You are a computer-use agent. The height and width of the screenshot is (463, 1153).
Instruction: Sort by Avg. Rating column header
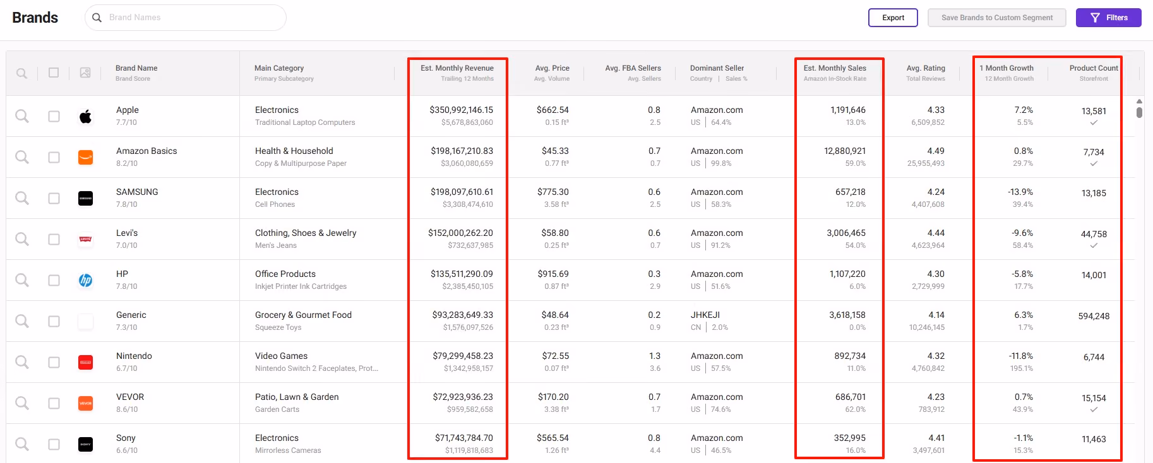coord(926,68)
